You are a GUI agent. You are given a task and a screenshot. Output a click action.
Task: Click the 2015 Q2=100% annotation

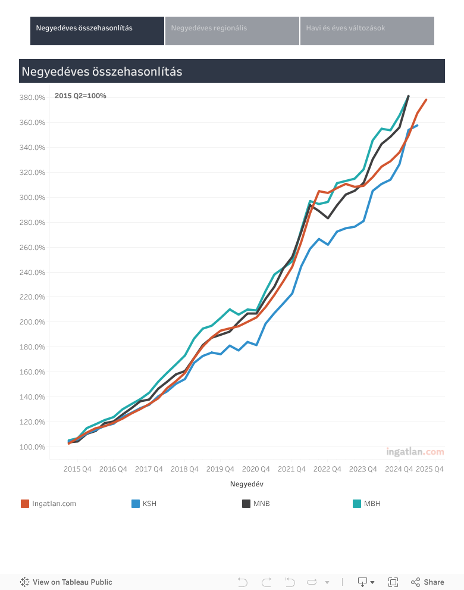(80, 96)
